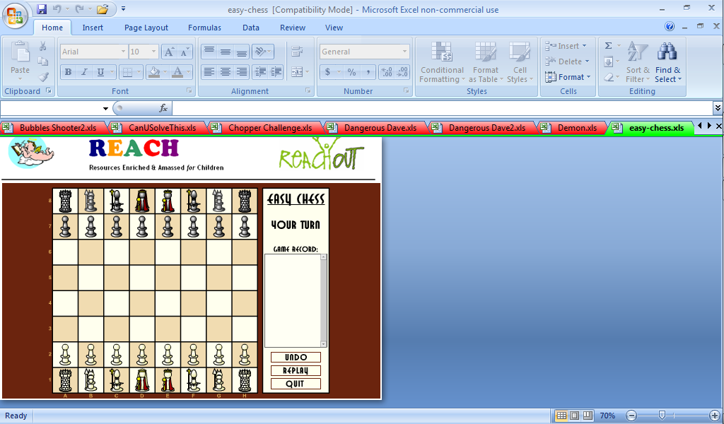Screen dimensions: 724x424
Task: Click the QUIT button in chess panel
Action: (296, 384)
